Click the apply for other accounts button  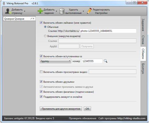coord(61,109)
